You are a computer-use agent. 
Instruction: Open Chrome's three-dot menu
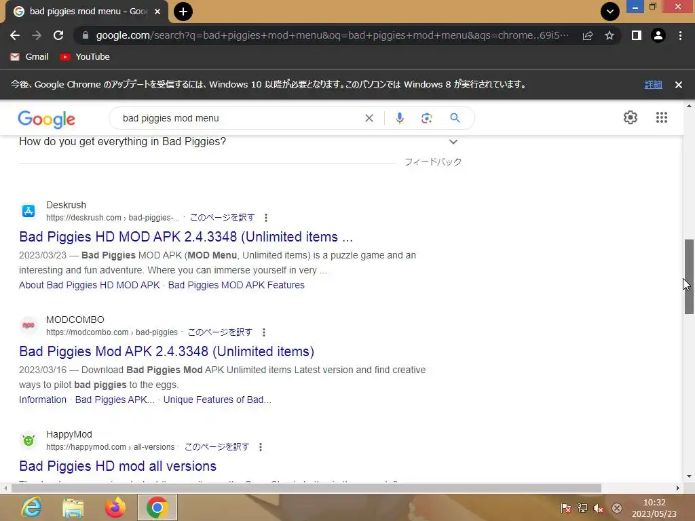[x=680, y=35]
